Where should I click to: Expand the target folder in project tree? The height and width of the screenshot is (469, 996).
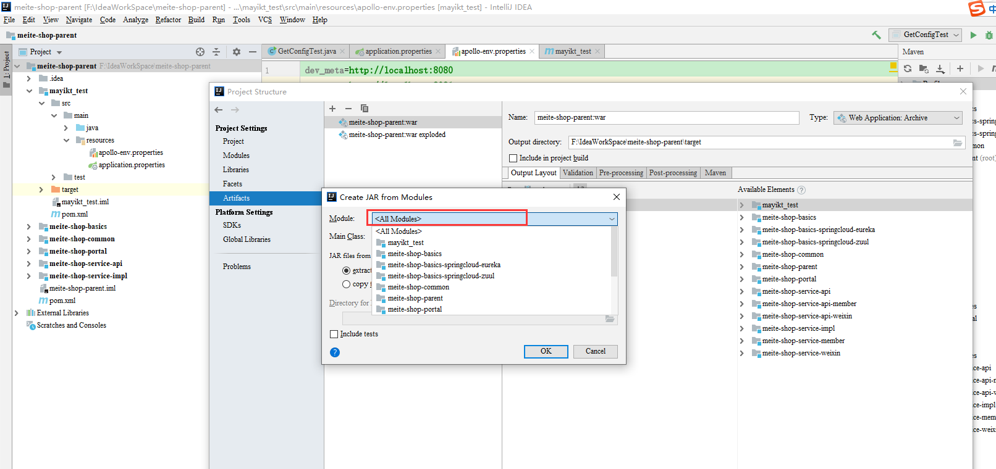point(41,189)
